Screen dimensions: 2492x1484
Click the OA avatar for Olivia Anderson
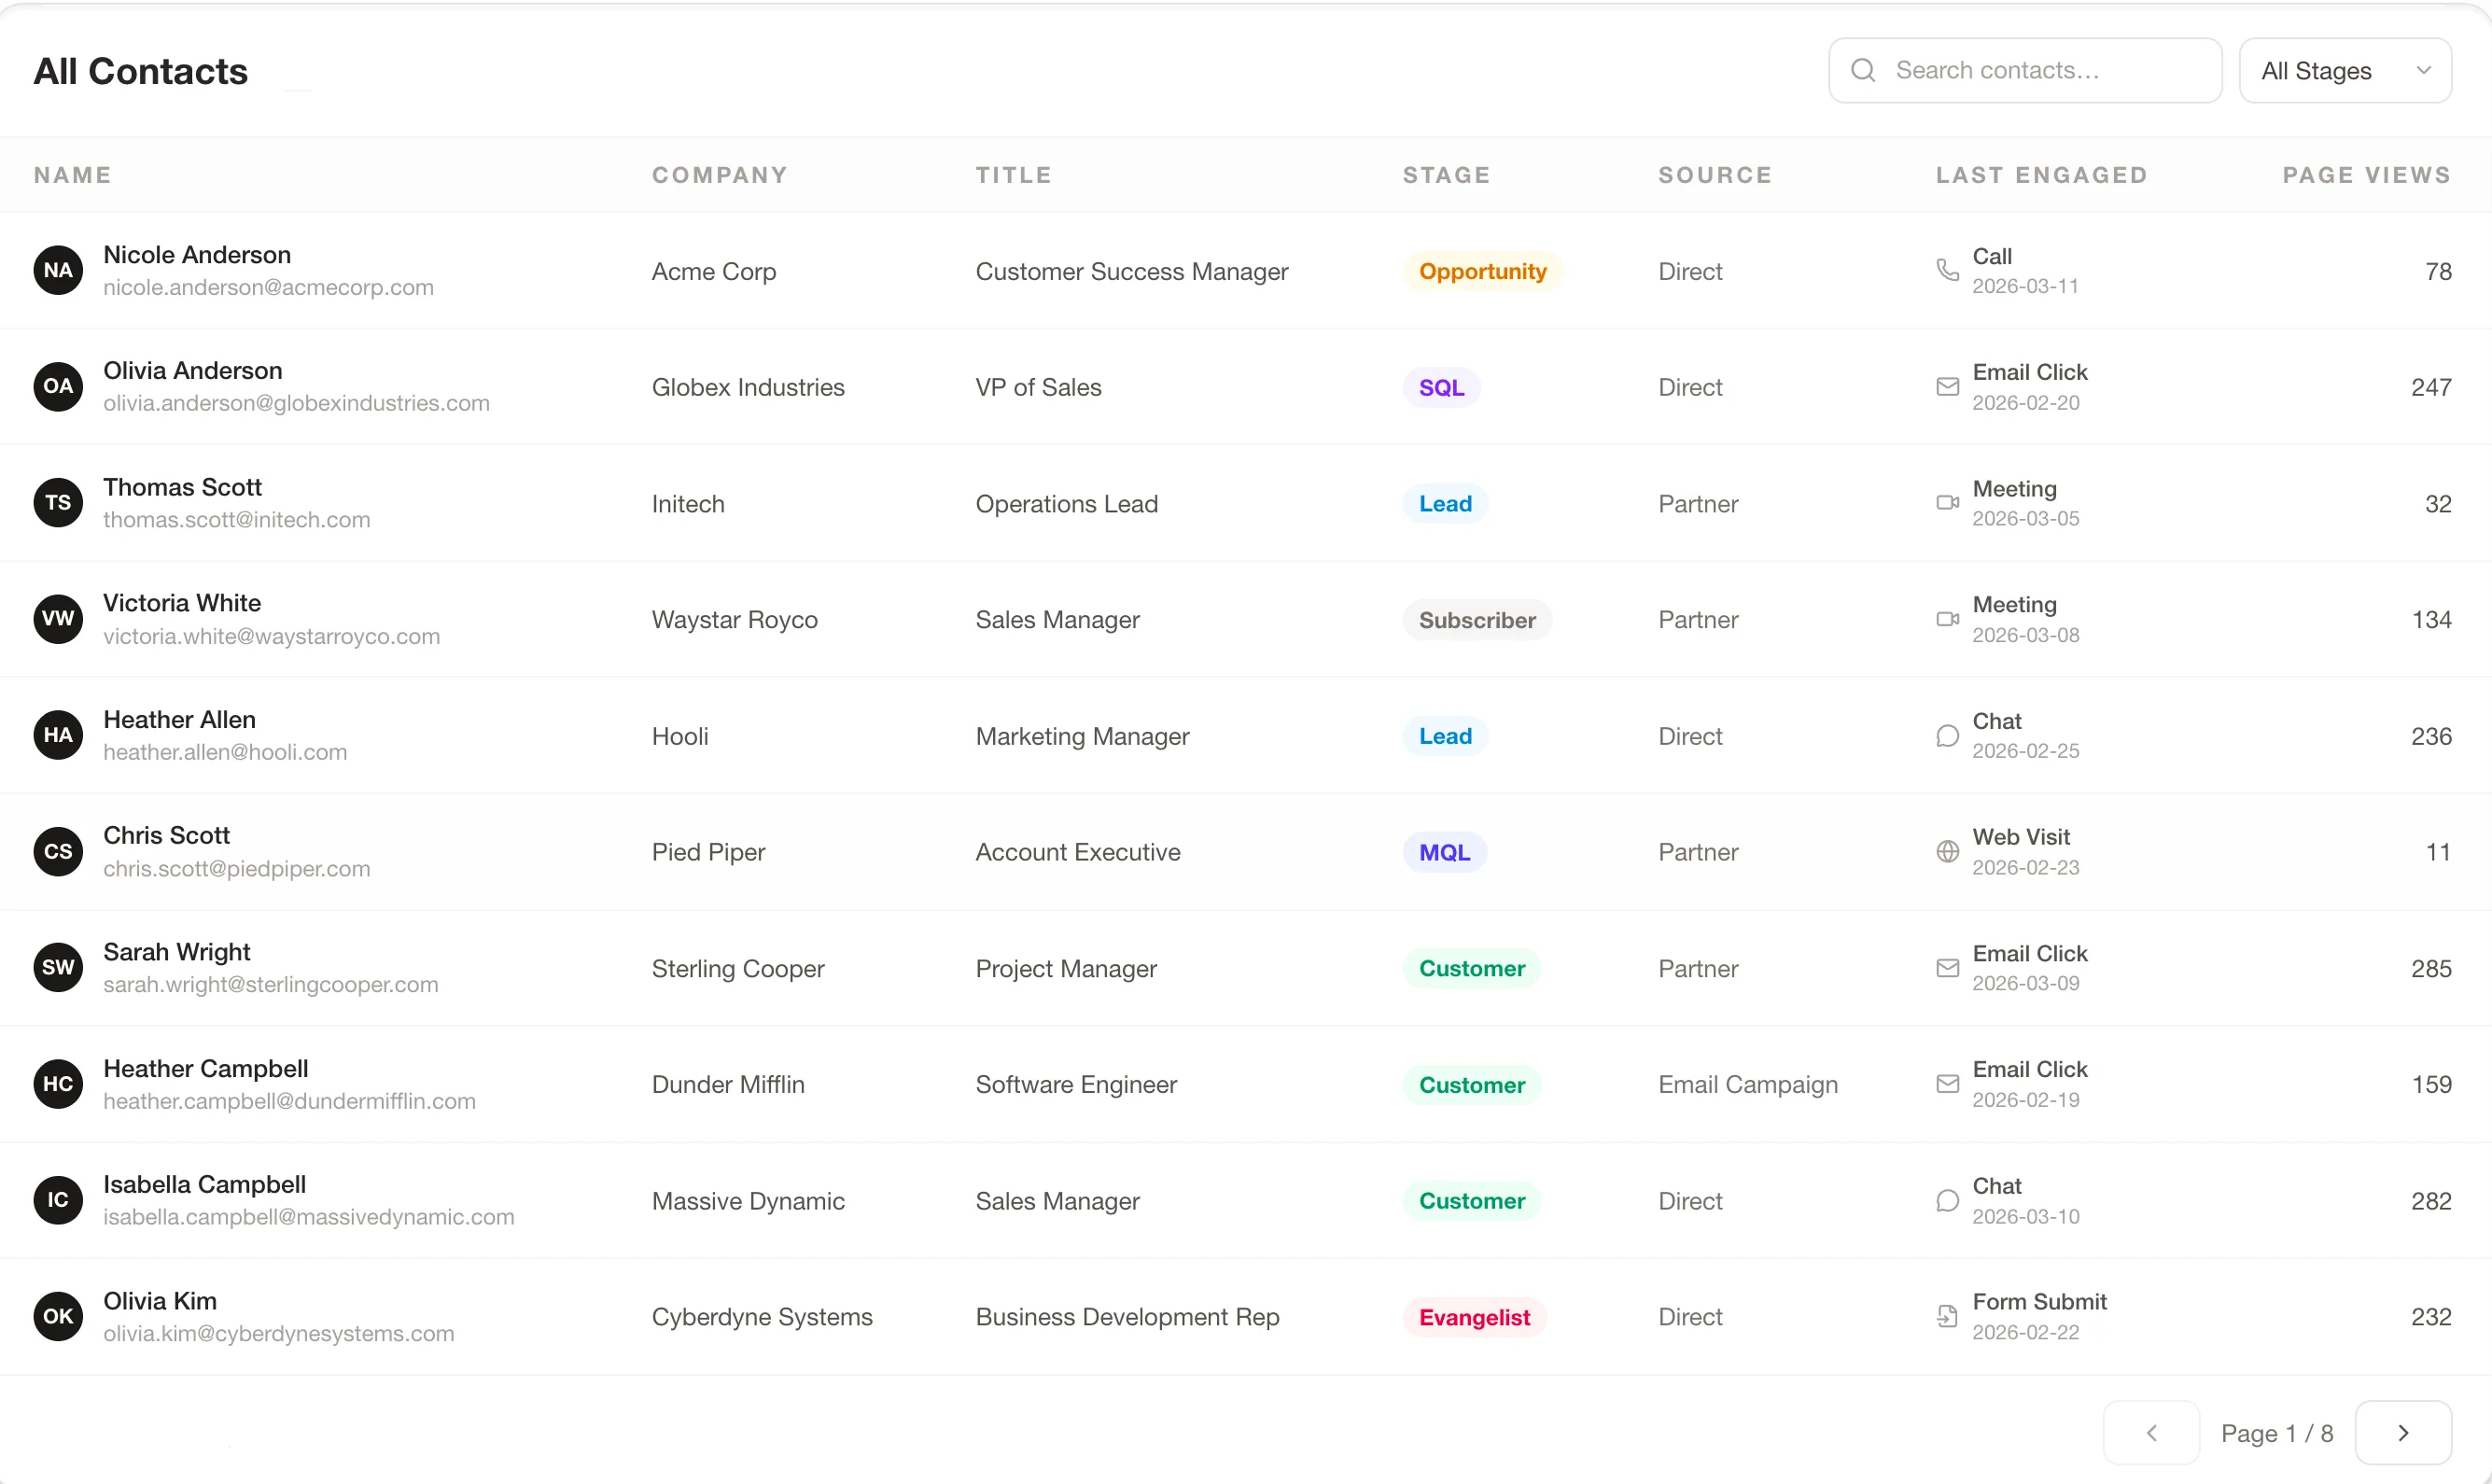[58, 386]
